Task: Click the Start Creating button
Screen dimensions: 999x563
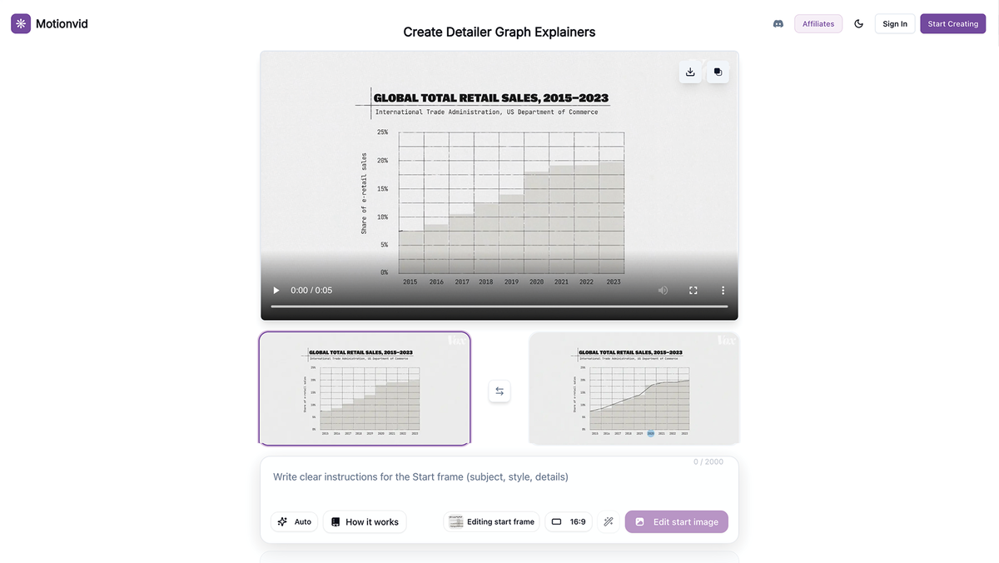Action: click(x=952, y=23)
